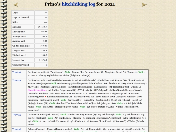The image size is (176, 132).
Task: Click the Average speed value 108.7
Action: coord(44,37)
